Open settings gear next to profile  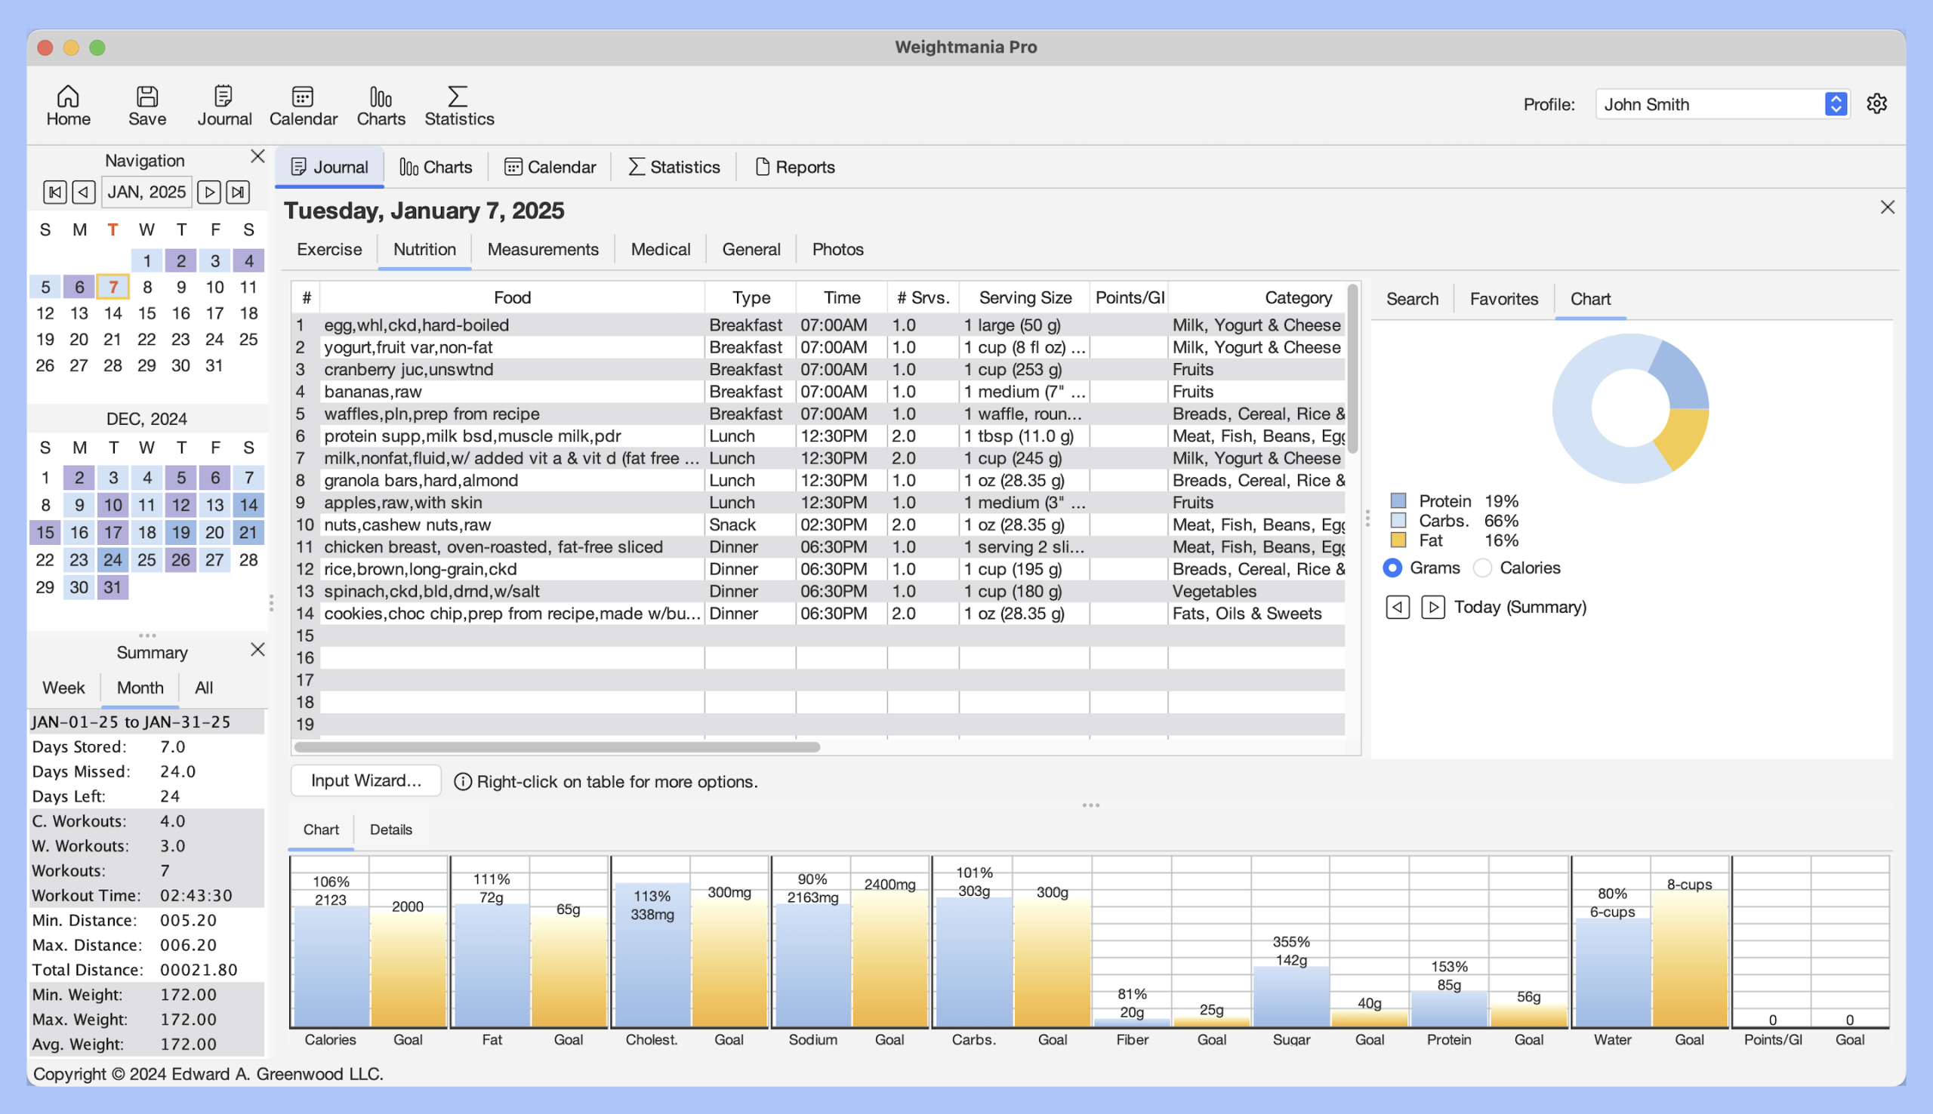click(1876, 103)
